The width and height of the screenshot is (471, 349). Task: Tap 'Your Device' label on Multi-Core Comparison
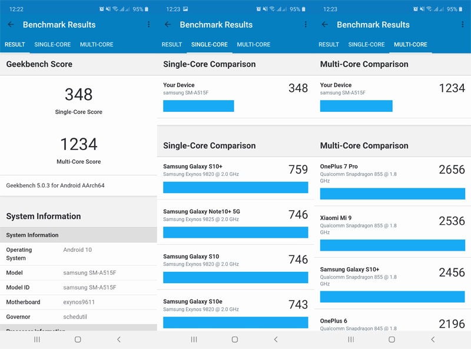point(336,85)
